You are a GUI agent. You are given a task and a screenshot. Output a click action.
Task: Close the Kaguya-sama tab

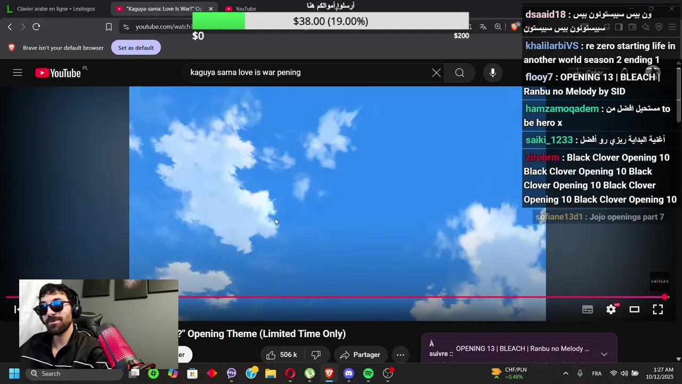pyautogui.click(x=210, y=9)
